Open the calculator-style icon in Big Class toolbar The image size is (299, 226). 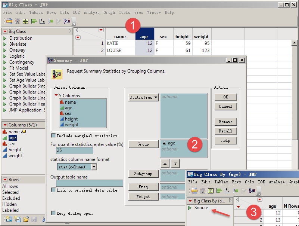[x=17, y=21]
